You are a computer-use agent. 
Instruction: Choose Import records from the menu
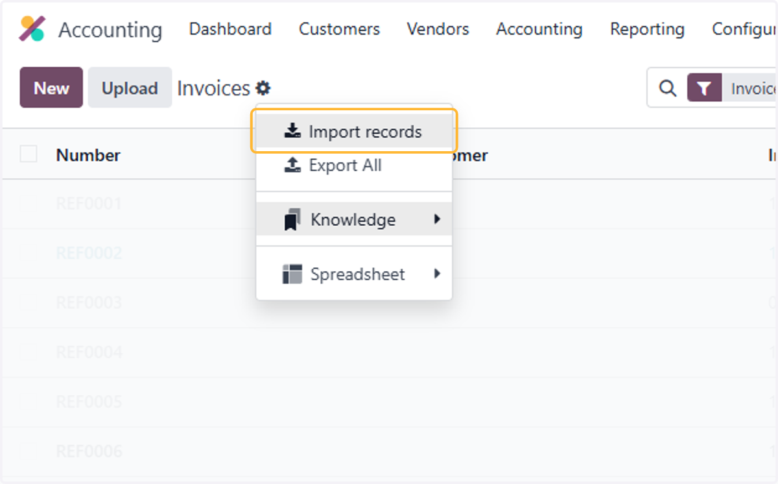[x=354, y=132]
